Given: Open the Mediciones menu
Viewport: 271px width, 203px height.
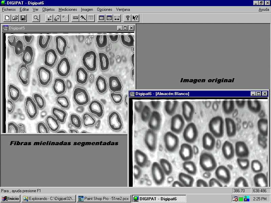Looking at the screenshot, I should point(68,9).
